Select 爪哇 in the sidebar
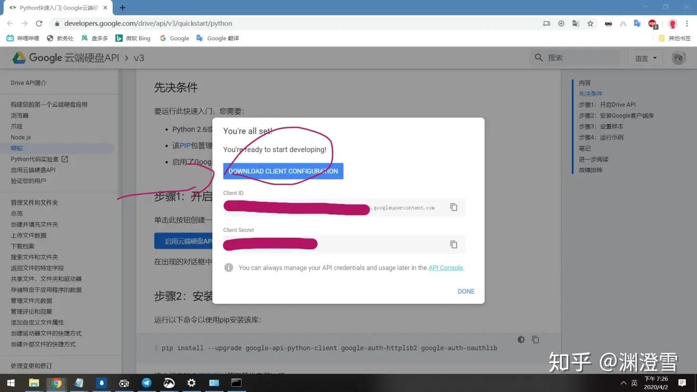This screenshot has height=392, width=697. point(17,126)
